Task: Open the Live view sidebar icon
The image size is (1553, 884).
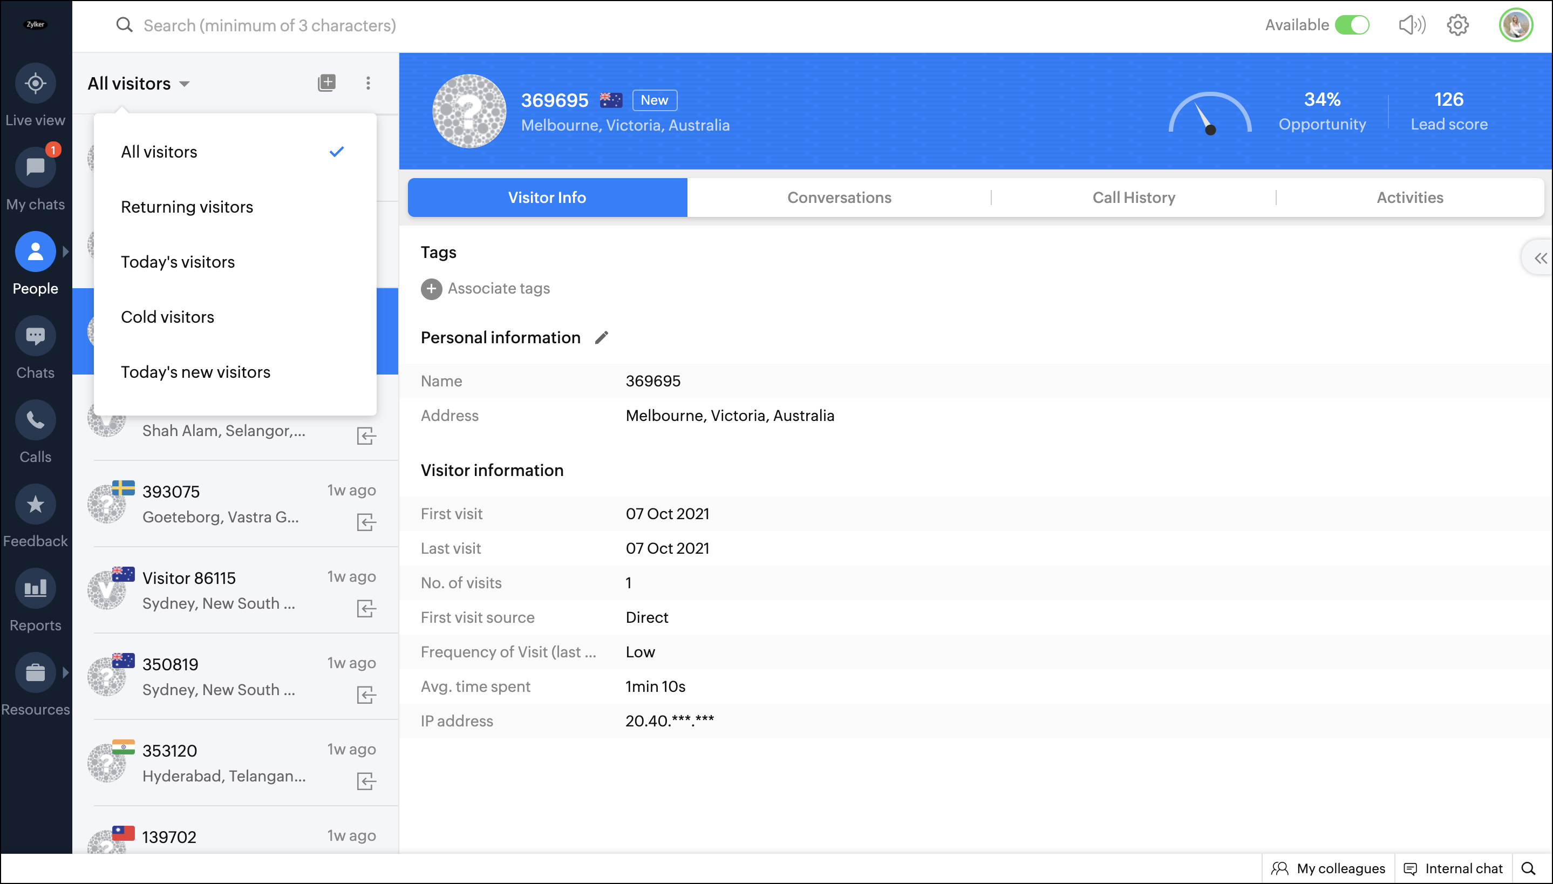Action: pos(35,83)
